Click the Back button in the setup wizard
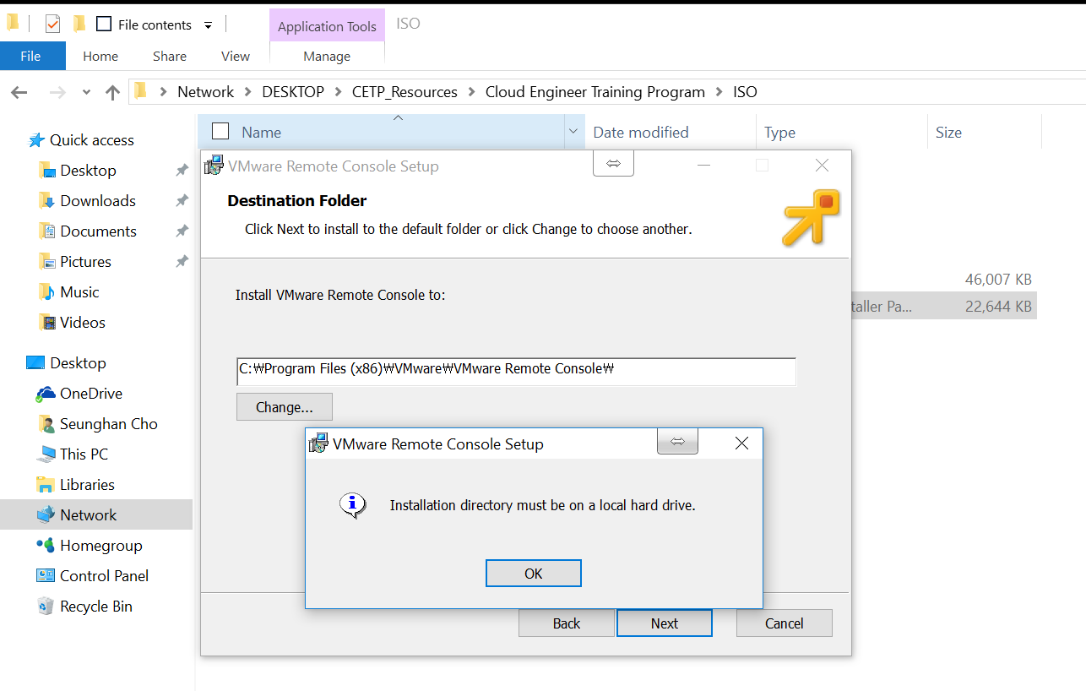1086x691 pixels. coord(567,623)
